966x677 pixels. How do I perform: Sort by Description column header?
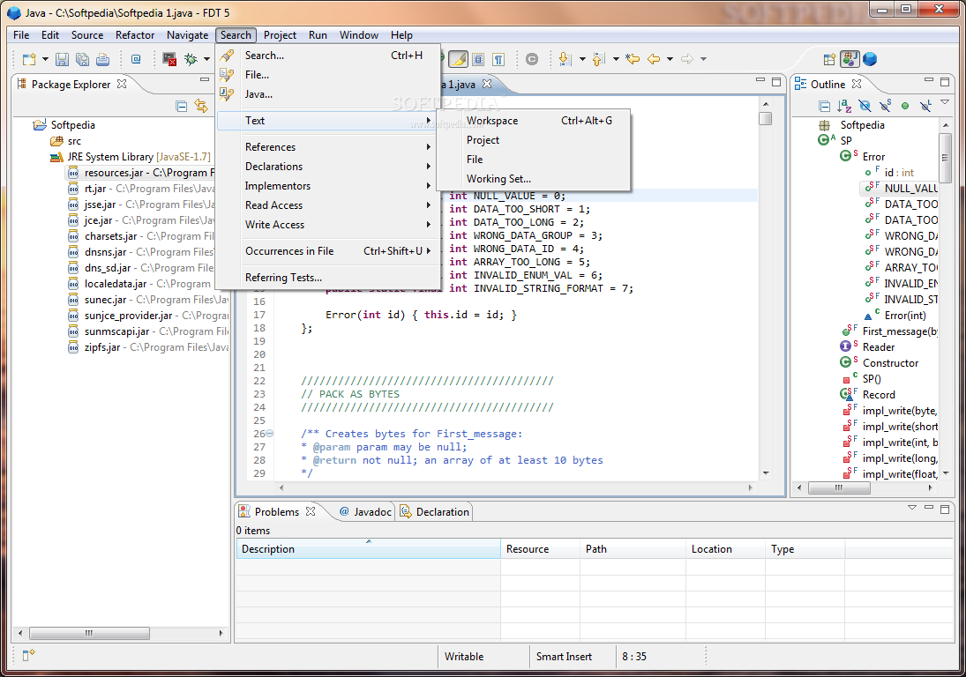369,549
